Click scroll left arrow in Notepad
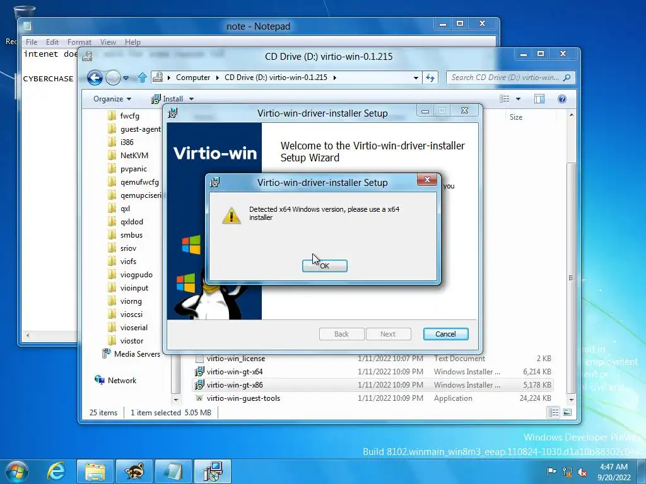Screen dimensions: 646x484 coord(28,335)
